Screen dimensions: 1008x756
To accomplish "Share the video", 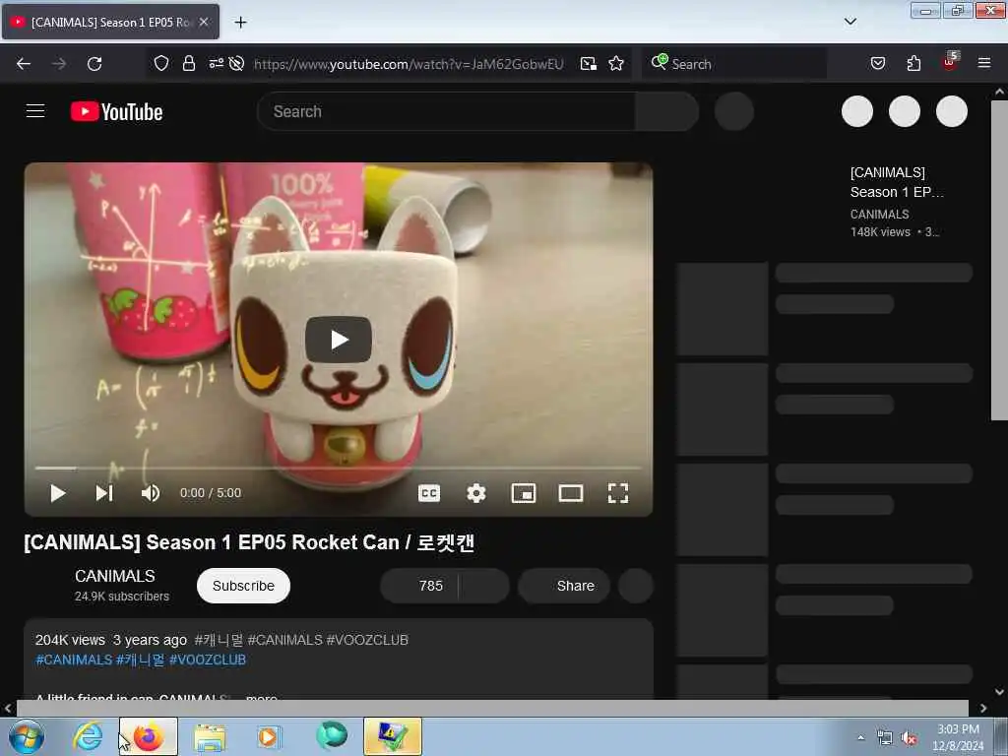I will point(564,586).
